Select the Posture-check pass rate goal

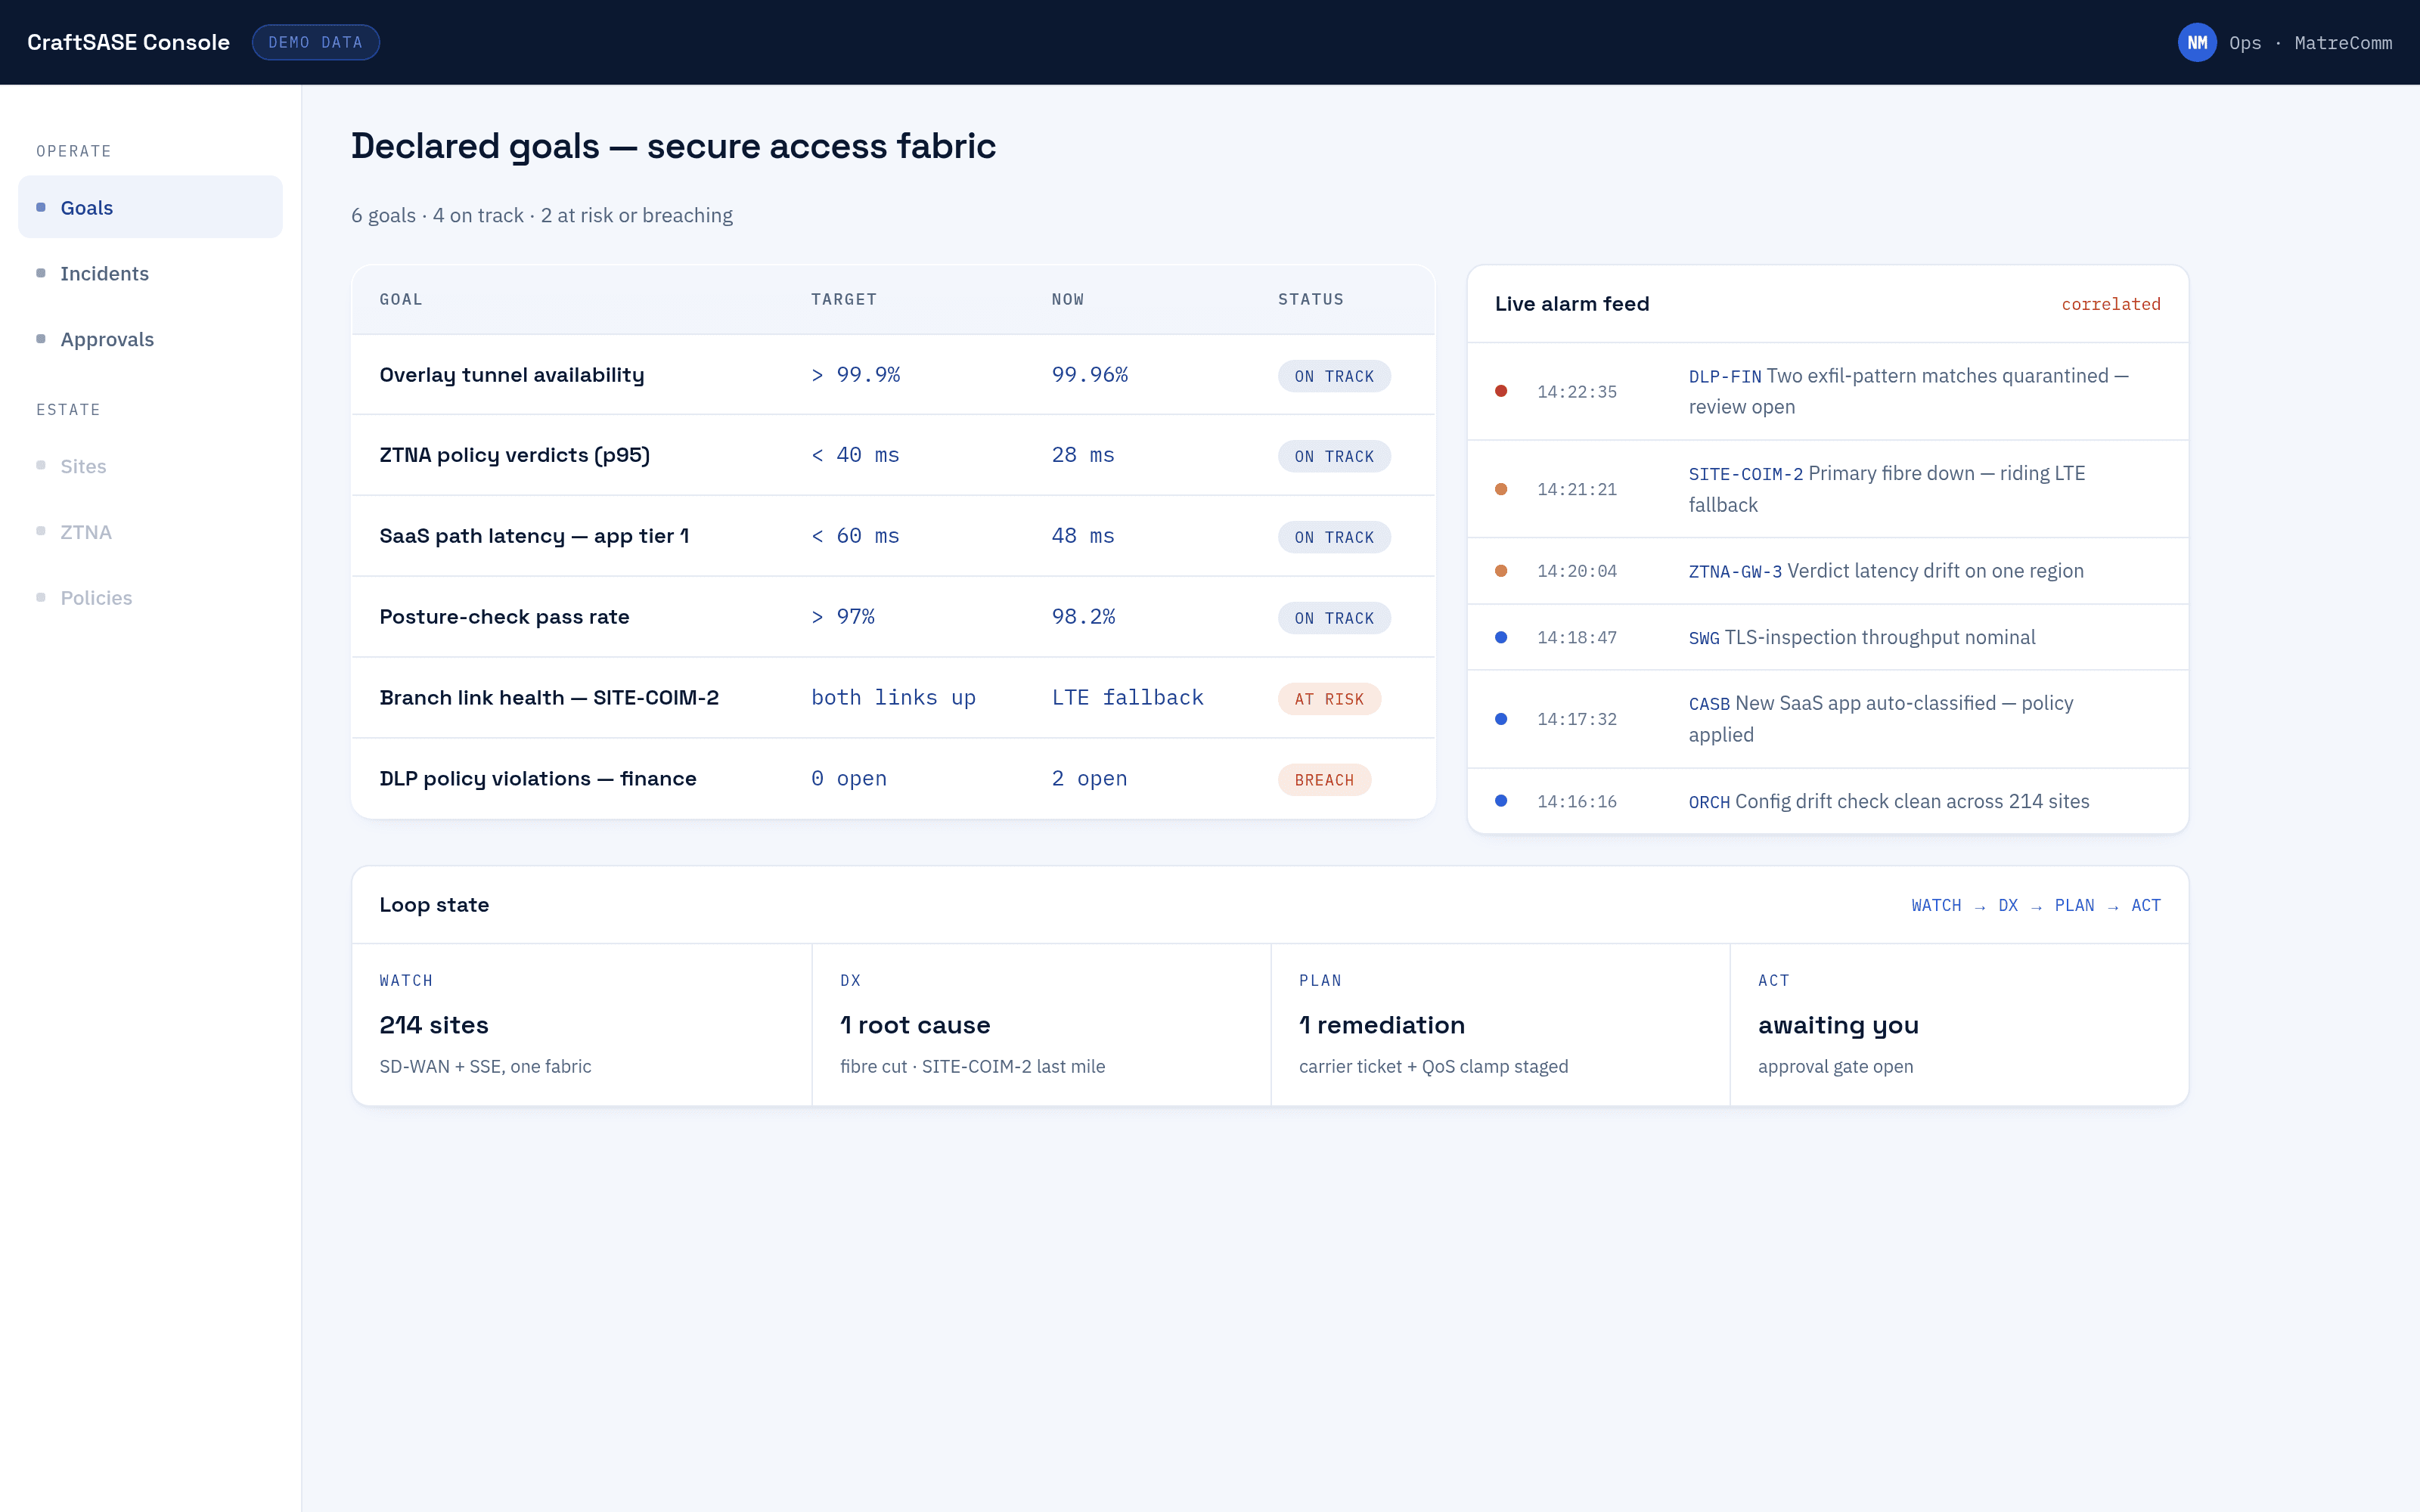point(893,617)
